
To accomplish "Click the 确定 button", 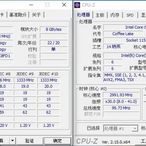I will point(58,141).
